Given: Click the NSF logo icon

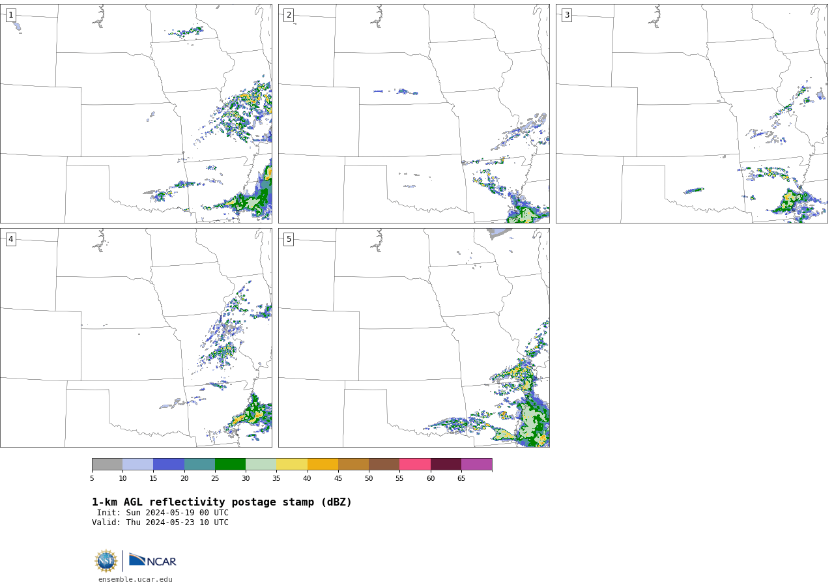Looking at the screenshot, I should coord(106,561).
